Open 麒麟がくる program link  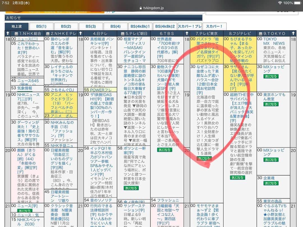27,161
